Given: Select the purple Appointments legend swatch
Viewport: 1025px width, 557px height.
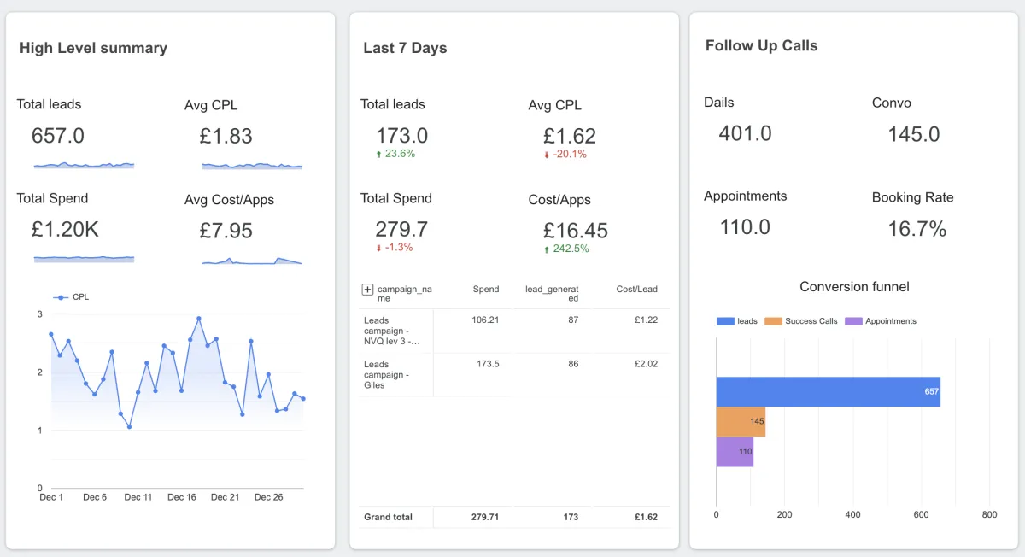Looking at the screenshot, I should tap(853, 321).
